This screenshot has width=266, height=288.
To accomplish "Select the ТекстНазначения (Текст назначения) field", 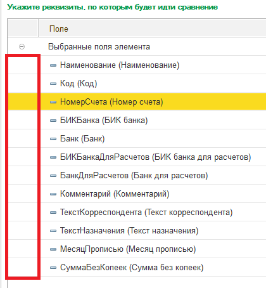I will pyautogui.click(x=153, y=230).
